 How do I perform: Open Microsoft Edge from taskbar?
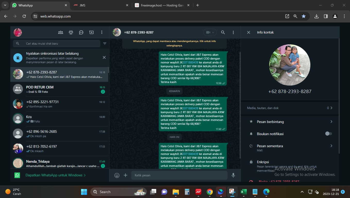tap(266, 192)
